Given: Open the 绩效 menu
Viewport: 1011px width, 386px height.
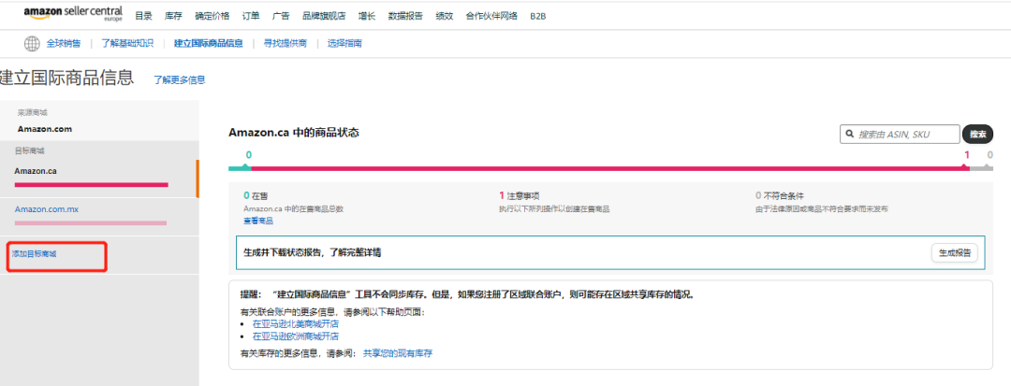Looking at the screenshot, I should click(445, 16).
